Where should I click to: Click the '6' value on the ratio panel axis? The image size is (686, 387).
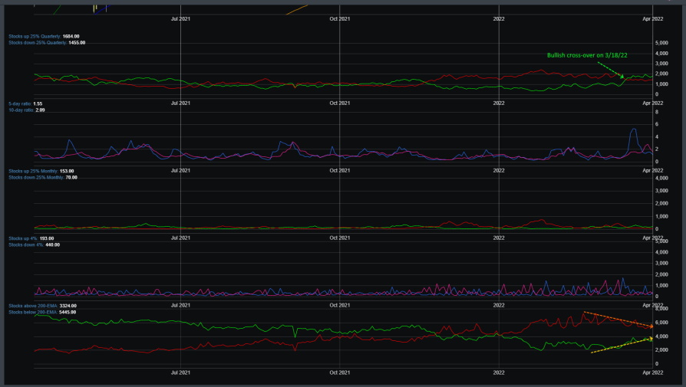[657, 124]
